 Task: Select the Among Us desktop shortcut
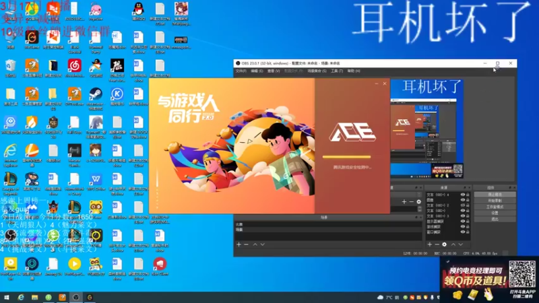[53, 267]
